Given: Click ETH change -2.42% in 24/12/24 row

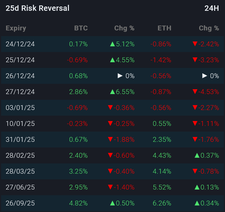Looking at the screenshot, I should pyautogui.click(x=206, y=44).
